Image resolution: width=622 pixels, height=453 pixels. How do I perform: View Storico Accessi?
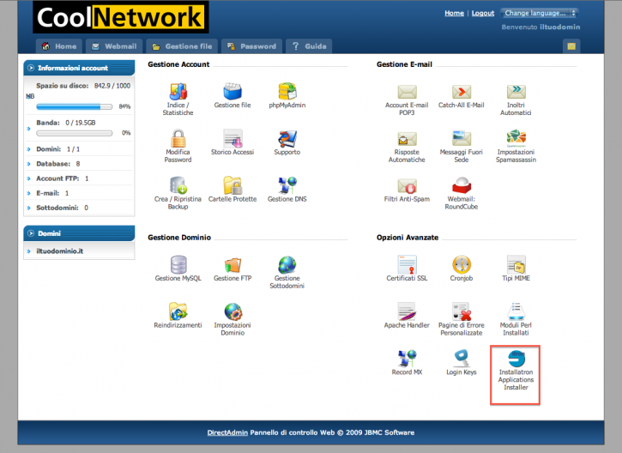[x=232, y=139]
